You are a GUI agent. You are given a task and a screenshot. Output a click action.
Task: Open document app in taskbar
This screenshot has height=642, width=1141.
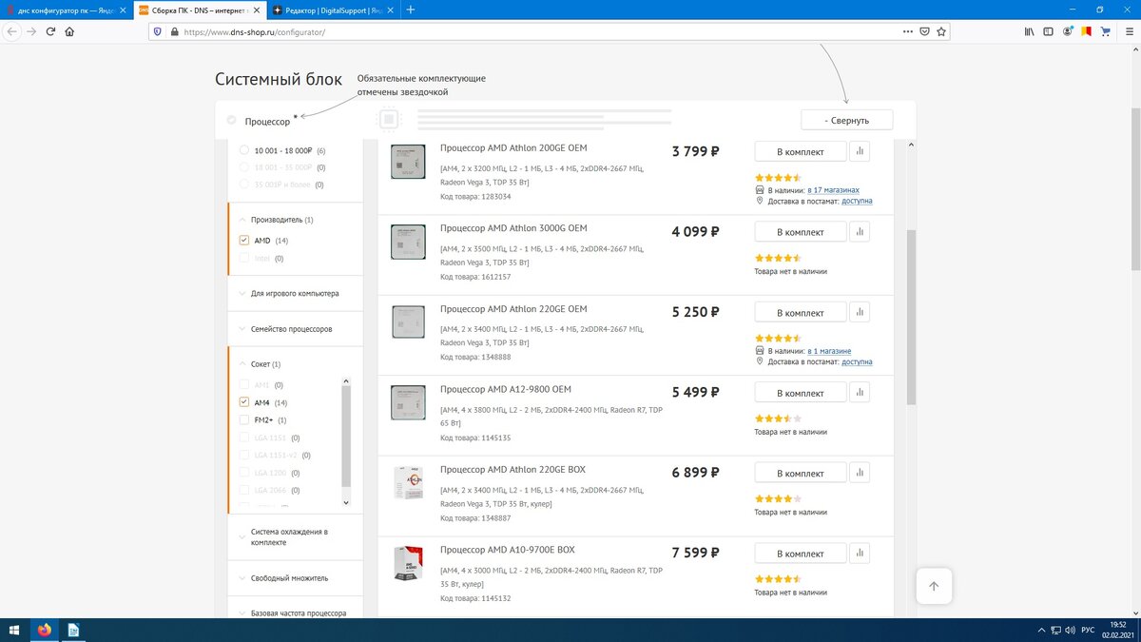73,630
